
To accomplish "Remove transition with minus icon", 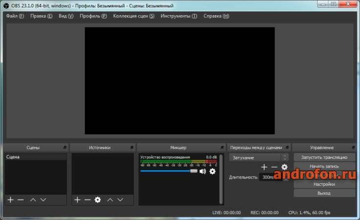I will pyautogui.click(x=275, y=167).
